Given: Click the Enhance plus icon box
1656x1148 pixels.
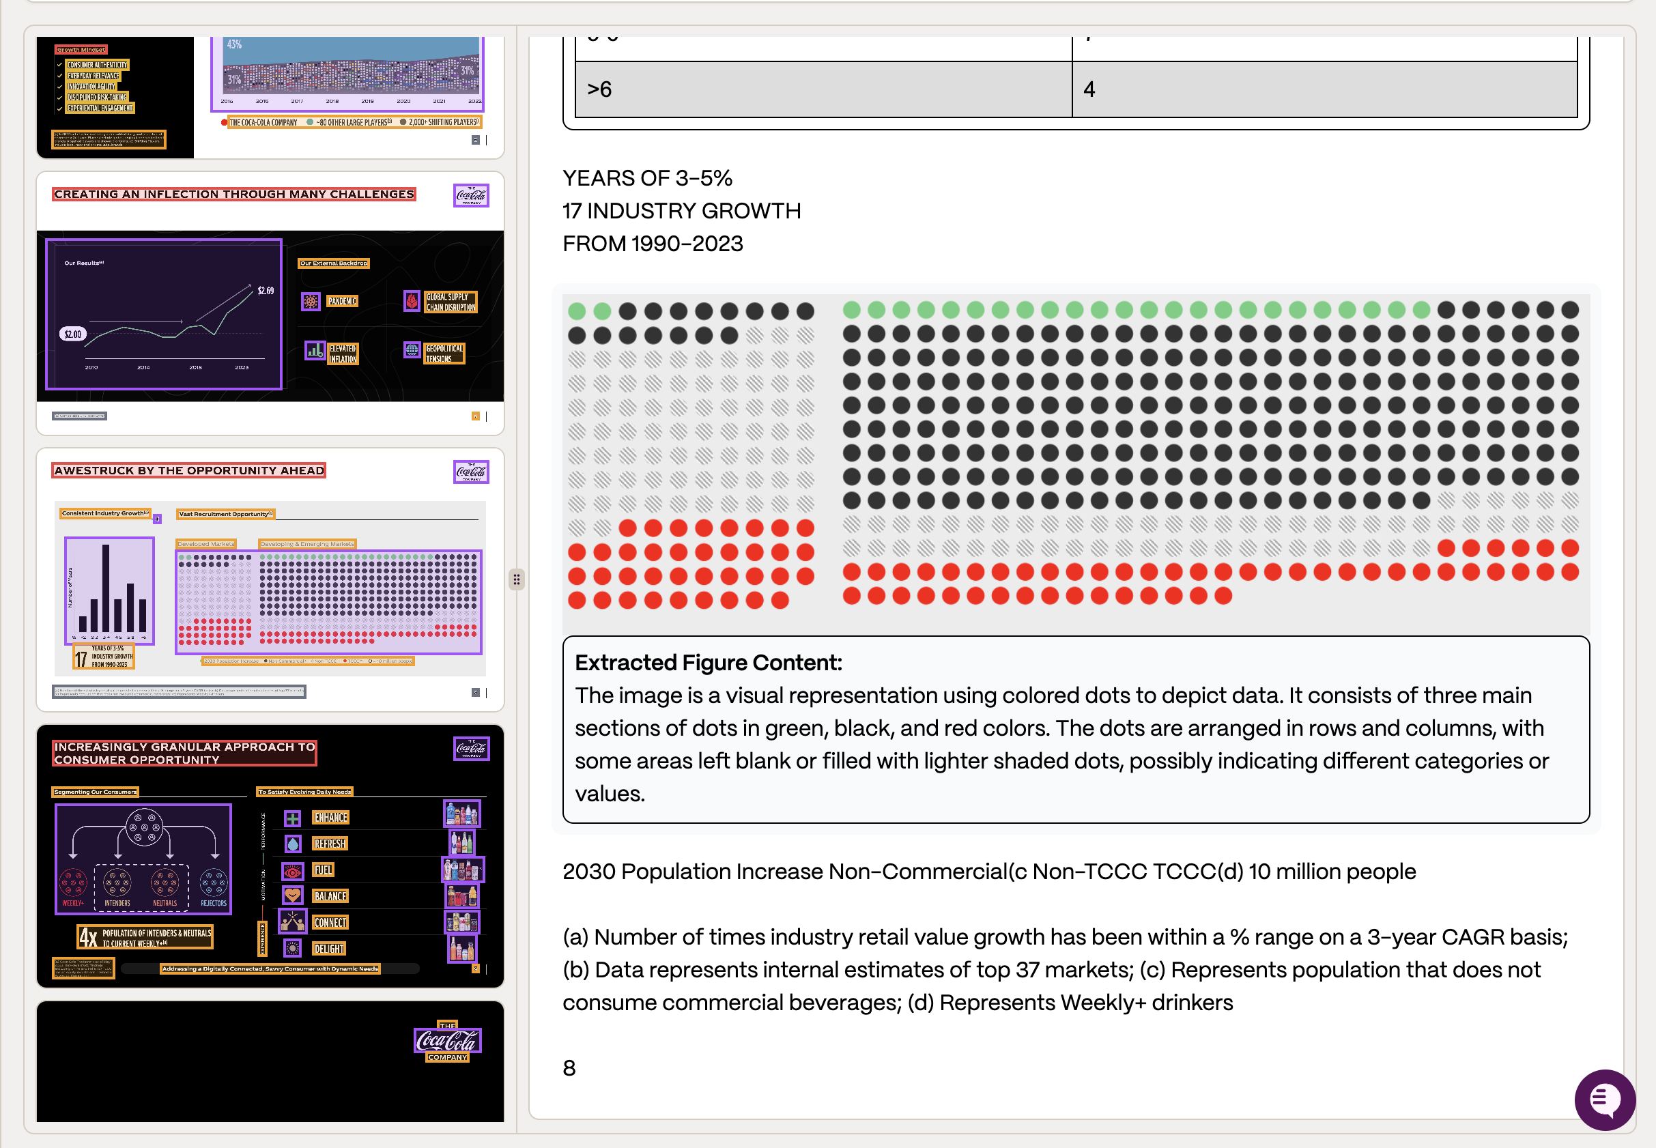Looking at the screenshot, I should pos(292,818).
